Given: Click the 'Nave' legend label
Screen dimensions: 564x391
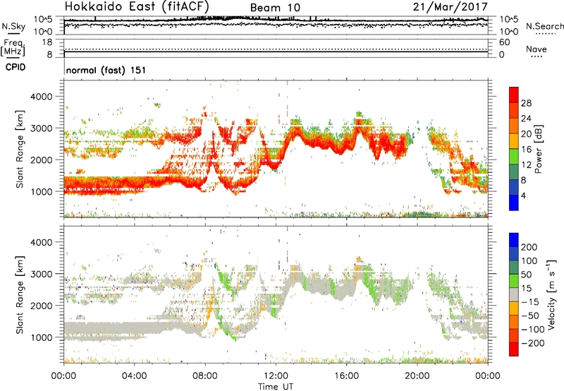Looking at the screenshot, I should click(536, 49).
